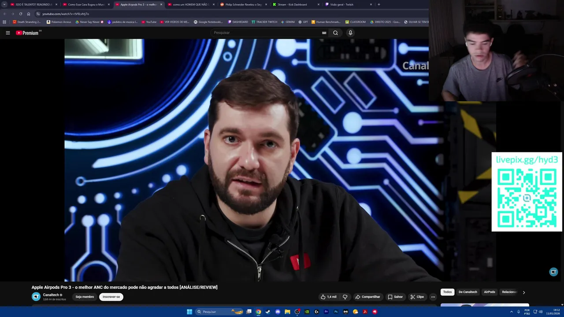Open the Windows Start menu
This screenshot has height=317, width=564.
189,312
